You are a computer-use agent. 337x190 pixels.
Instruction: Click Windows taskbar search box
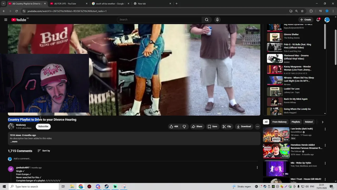(34, 187)
